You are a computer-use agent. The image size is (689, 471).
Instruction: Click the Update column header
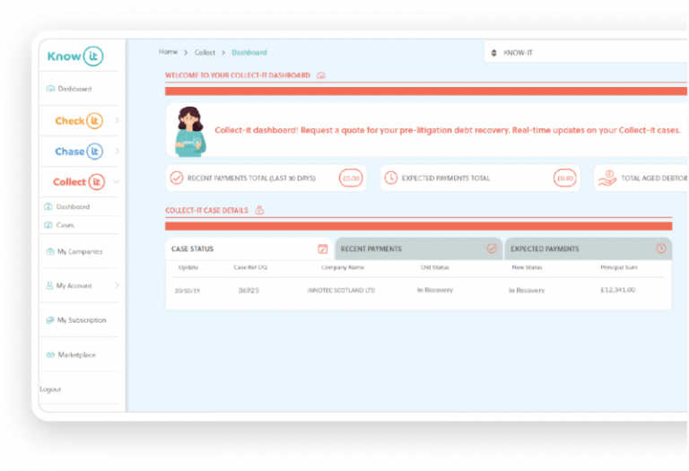188,267
